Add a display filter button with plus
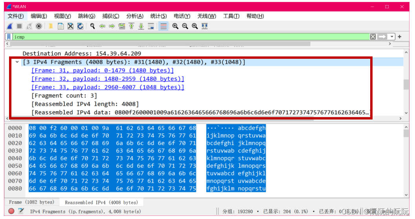This screenshot has width=415, height=219. pos(400,37)
